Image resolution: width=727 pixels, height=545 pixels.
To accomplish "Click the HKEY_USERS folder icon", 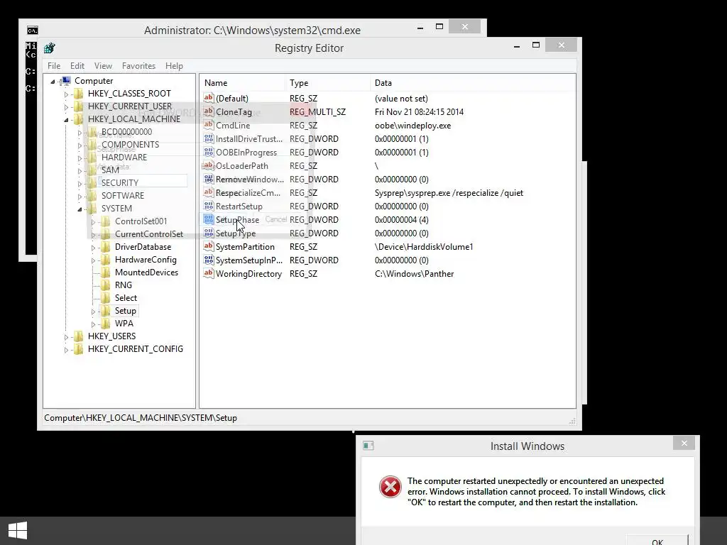I will click(79, 336).
